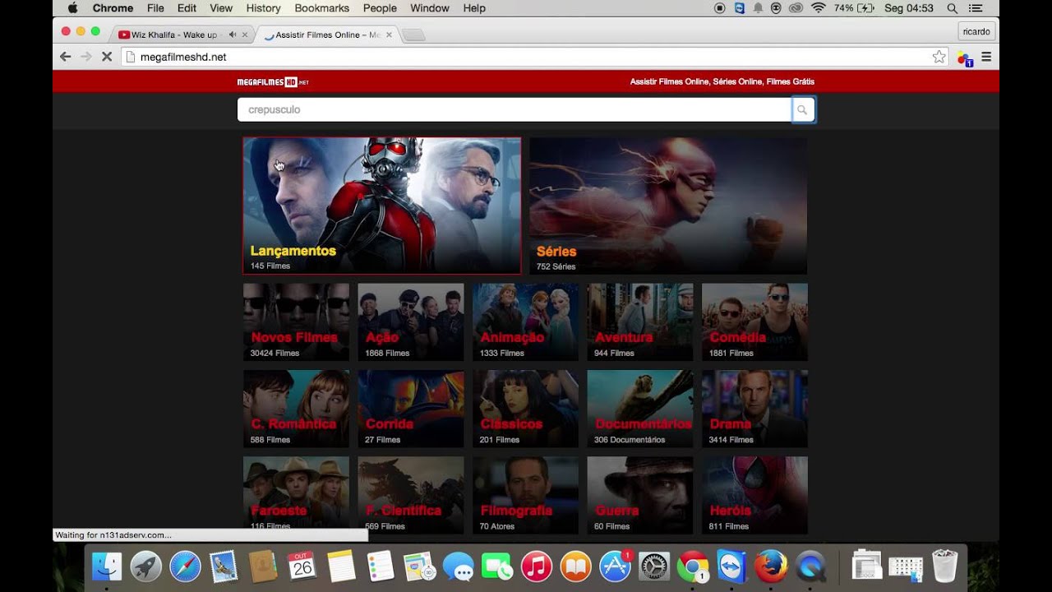Screen dimensions: 1052x592
Task: Open the Novos Filmes category
Action: (296, 322)
